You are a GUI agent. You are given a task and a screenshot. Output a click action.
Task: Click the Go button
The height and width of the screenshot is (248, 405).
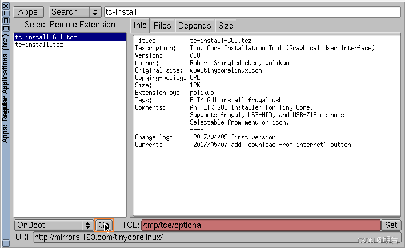click(104, 225)
